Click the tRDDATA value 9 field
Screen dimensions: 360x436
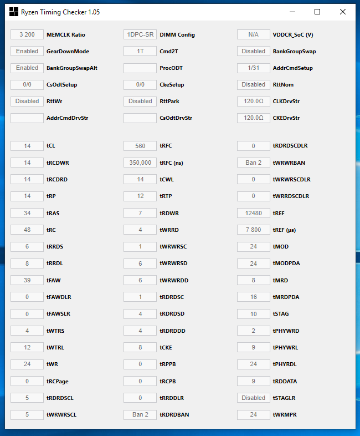[x=254, y=381]
